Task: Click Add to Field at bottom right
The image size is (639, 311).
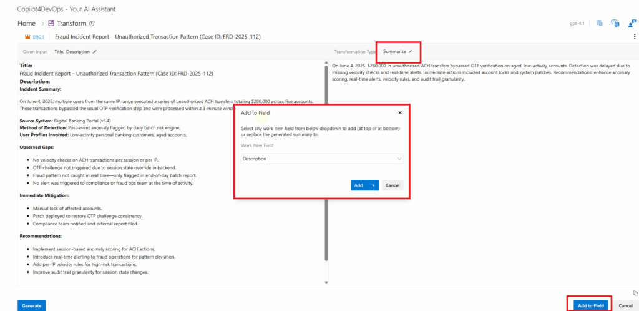Action: coord(590,305)
